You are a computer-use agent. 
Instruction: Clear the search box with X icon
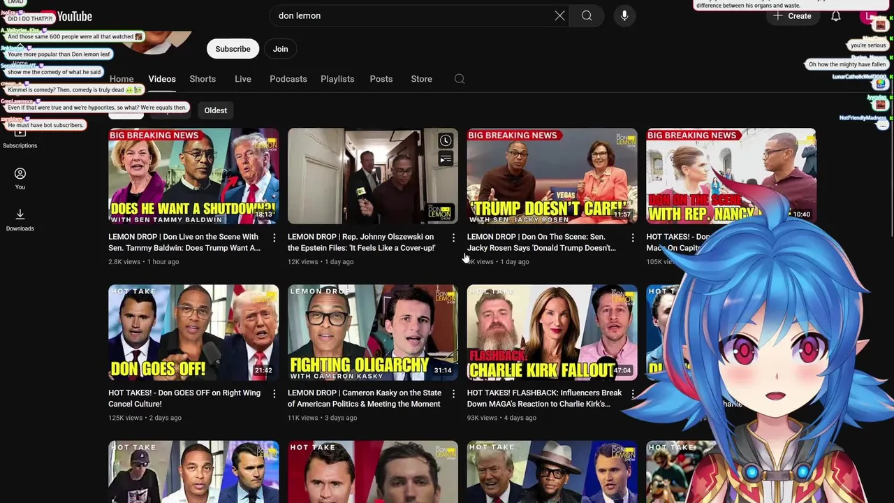(x=559, y=15)
